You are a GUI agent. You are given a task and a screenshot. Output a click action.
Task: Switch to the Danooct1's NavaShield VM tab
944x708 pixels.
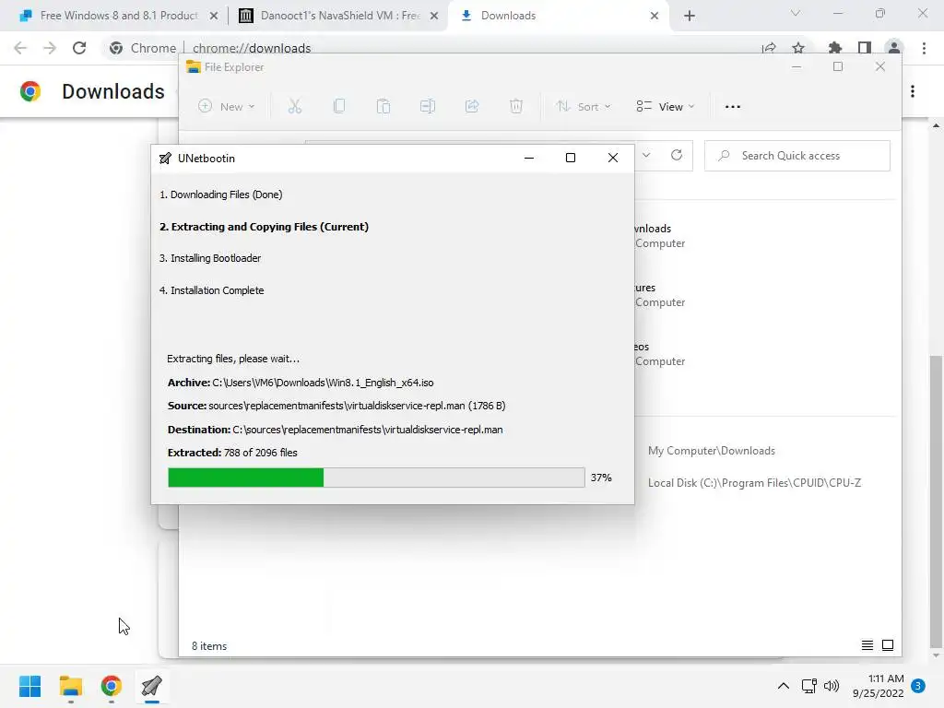[337, 16]
